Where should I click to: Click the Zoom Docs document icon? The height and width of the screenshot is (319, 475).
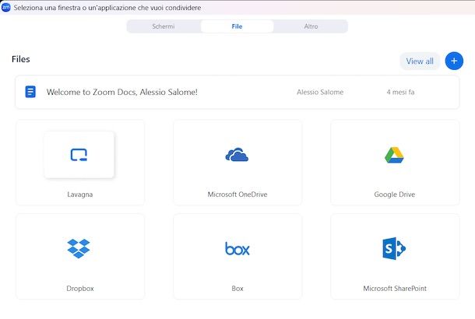coord(30,92)
